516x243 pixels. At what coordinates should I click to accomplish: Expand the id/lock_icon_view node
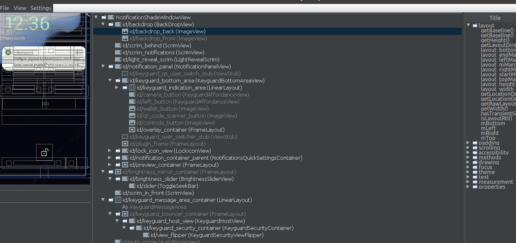point(110,151)
